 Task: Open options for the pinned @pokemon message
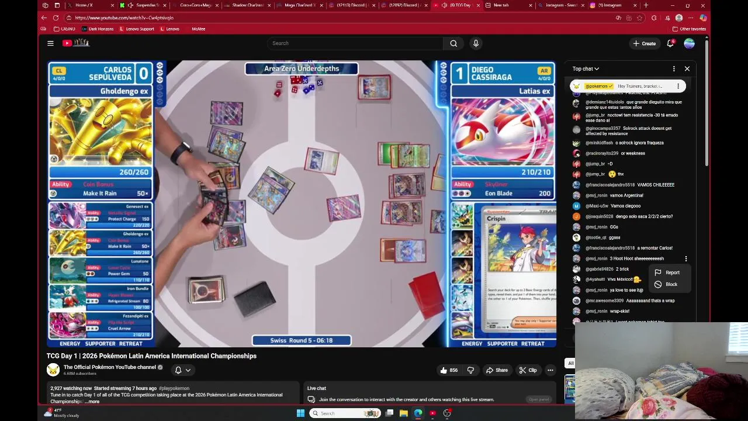point(678,86)
